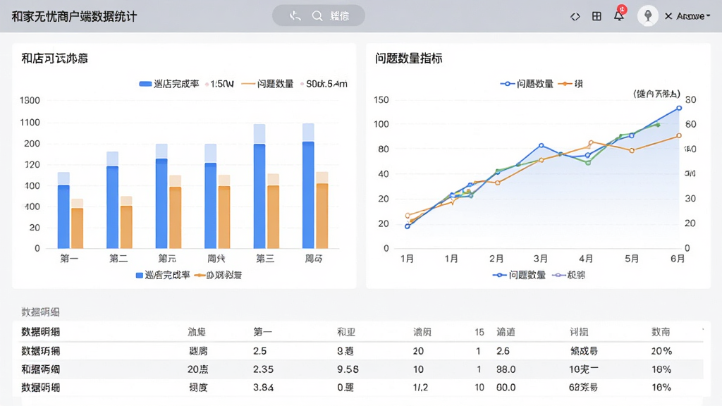Expand the Arcowe account dropdown caret
The width and height of the screenshot is (722, 406).
click(708, 16)
